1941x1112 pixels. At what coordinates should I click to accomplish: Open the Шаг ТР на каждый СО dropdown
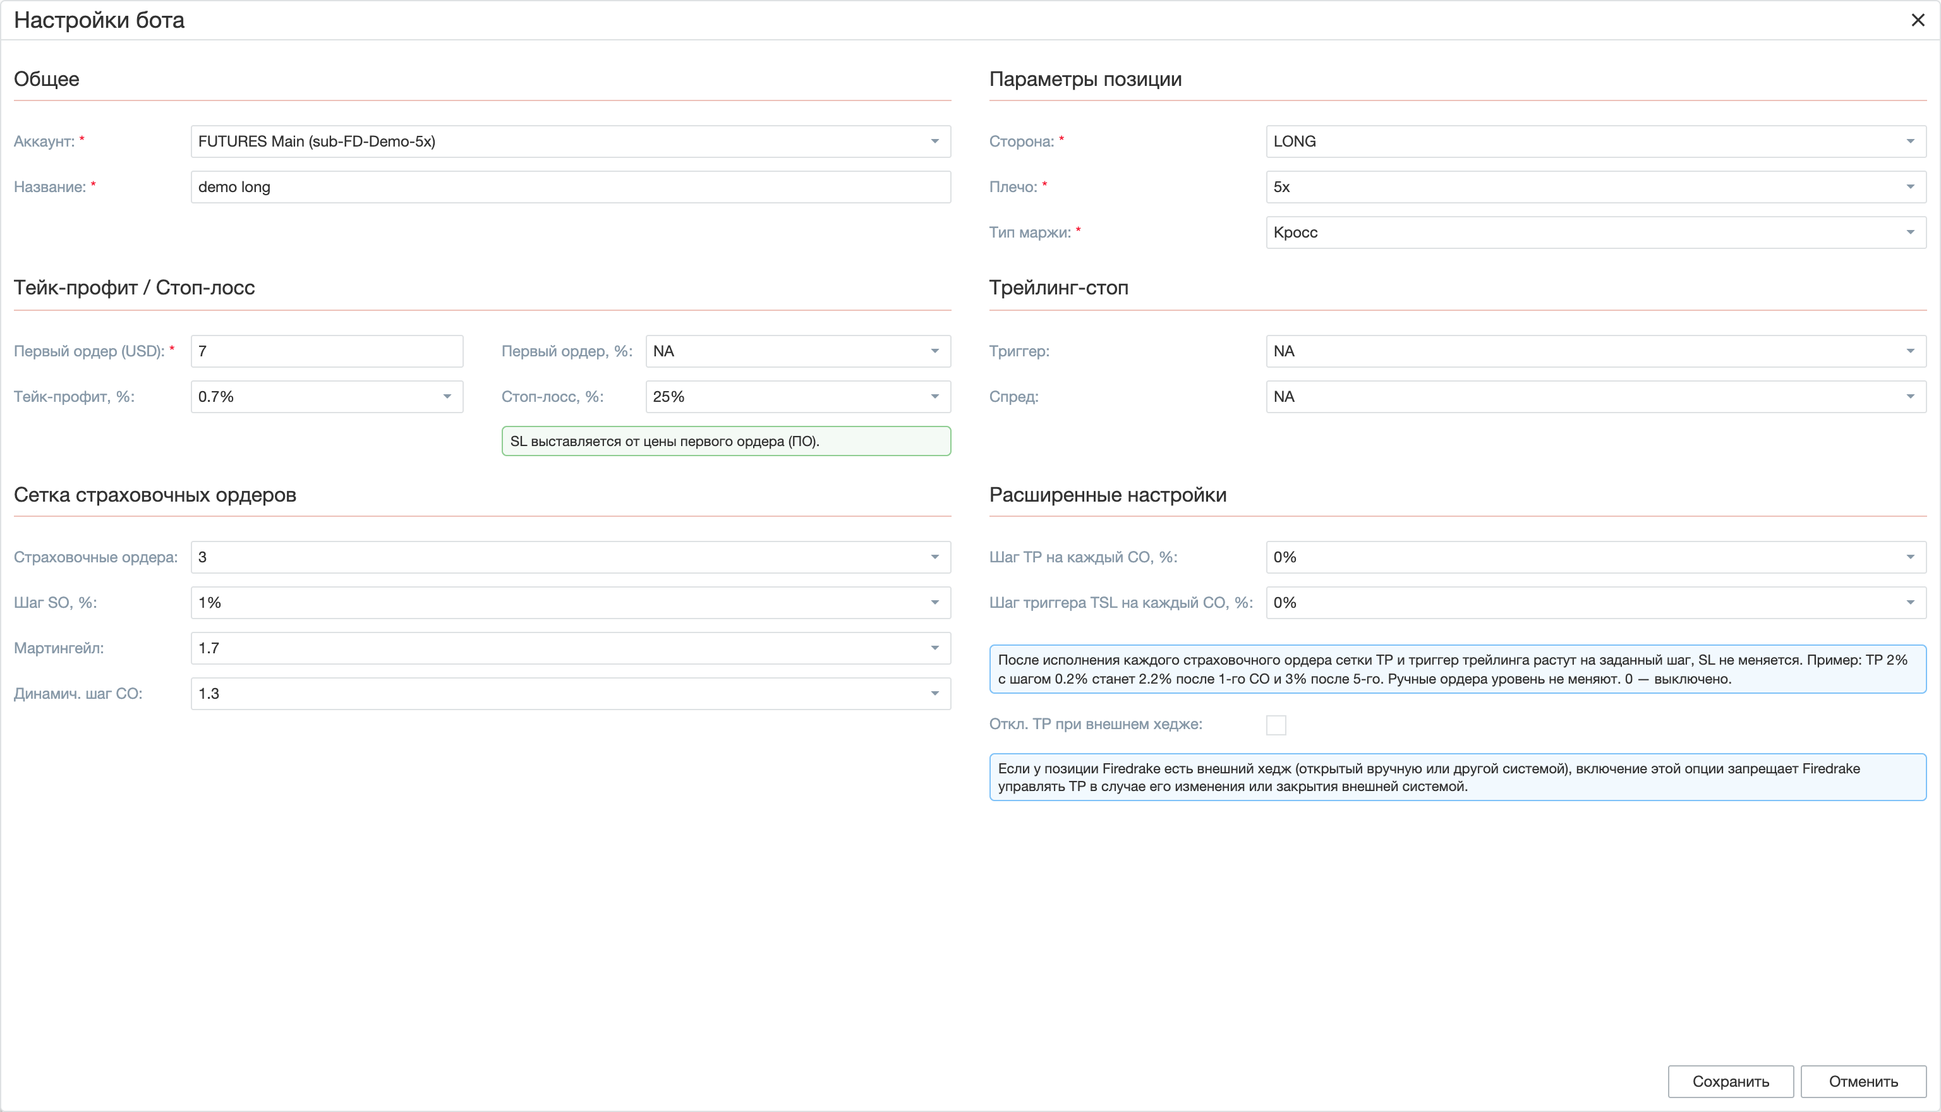point(1596,557)
